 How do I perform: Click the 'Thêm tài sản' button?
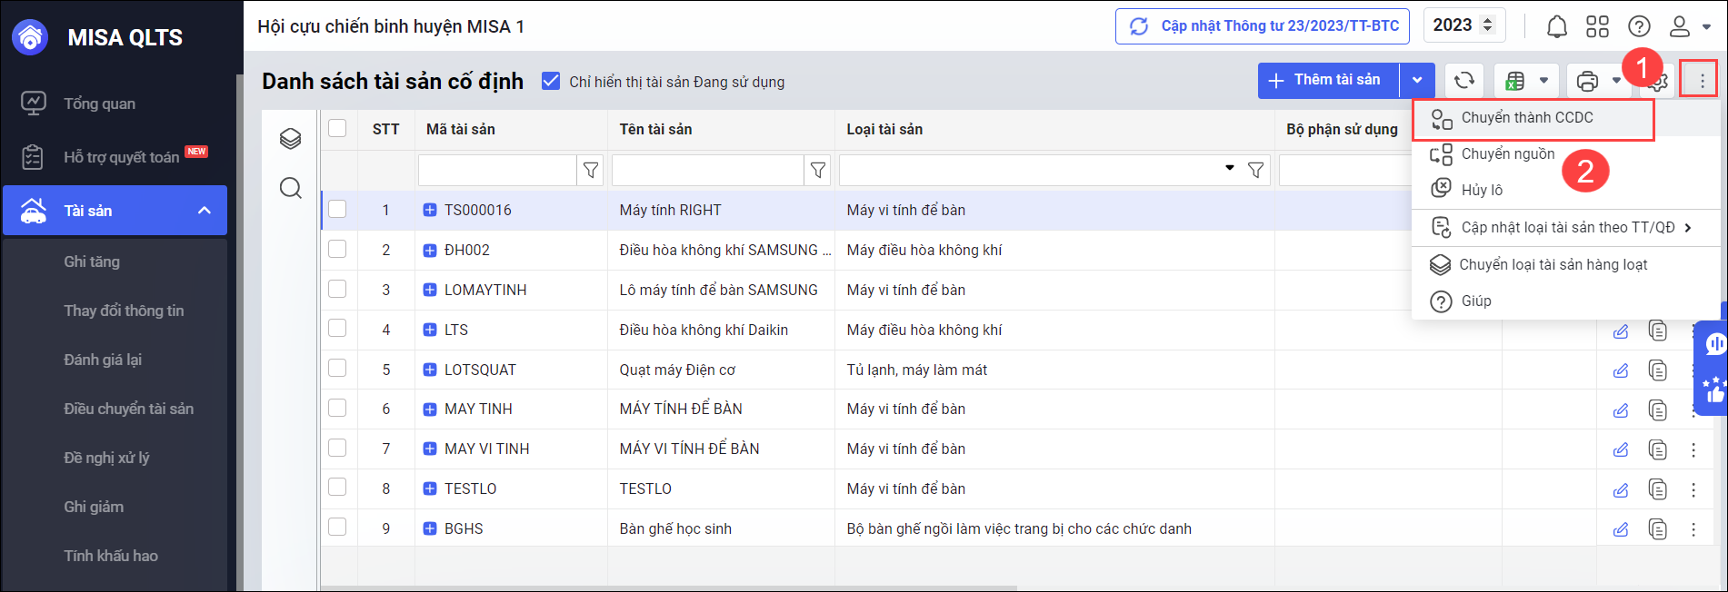[x=1328, y=81]
